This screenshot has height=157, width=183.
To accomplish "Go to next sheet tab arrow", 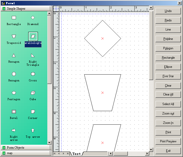I will point(63,154).
